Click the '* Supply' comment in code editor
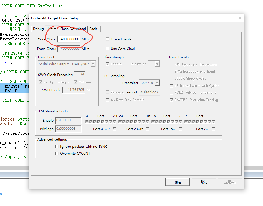This screenshot has height=206, width=263. (x=14, y=157)
